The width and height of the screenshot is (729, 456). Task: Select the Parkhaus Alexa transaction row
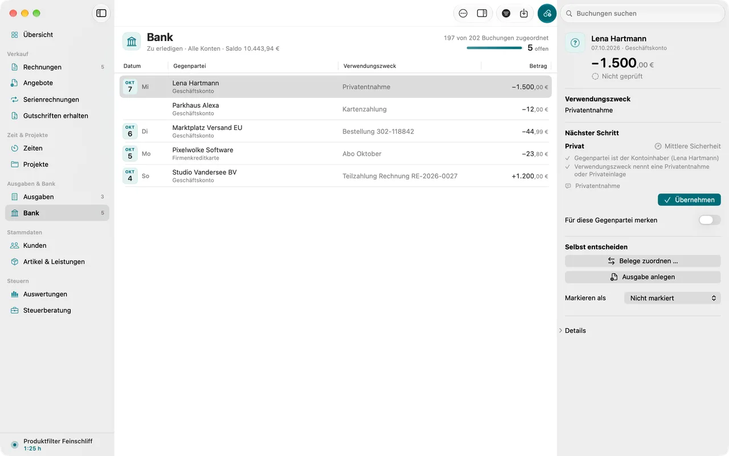(335, 109)
